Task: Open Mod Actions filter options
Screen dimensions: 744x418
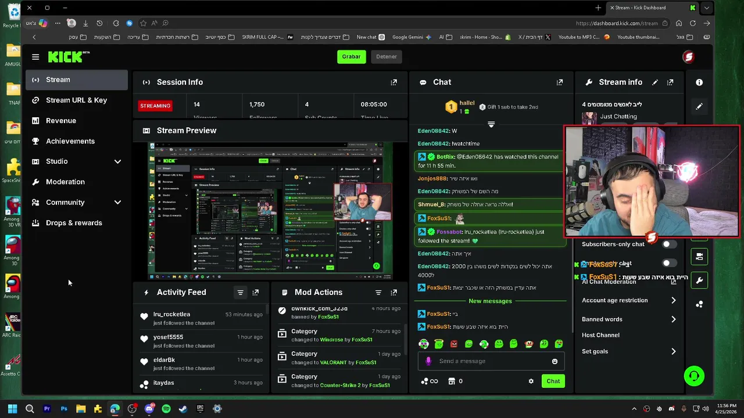Action: 378,293
